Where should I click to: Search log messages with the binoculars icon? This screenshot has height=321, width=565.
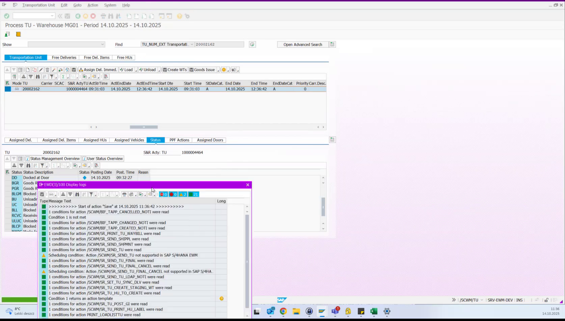pyautogui.click(x=78, y=194)
